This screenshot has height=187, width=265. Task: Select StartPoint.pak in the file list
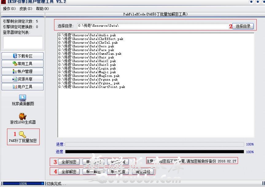pyautogui.click(x=92, y=87)
